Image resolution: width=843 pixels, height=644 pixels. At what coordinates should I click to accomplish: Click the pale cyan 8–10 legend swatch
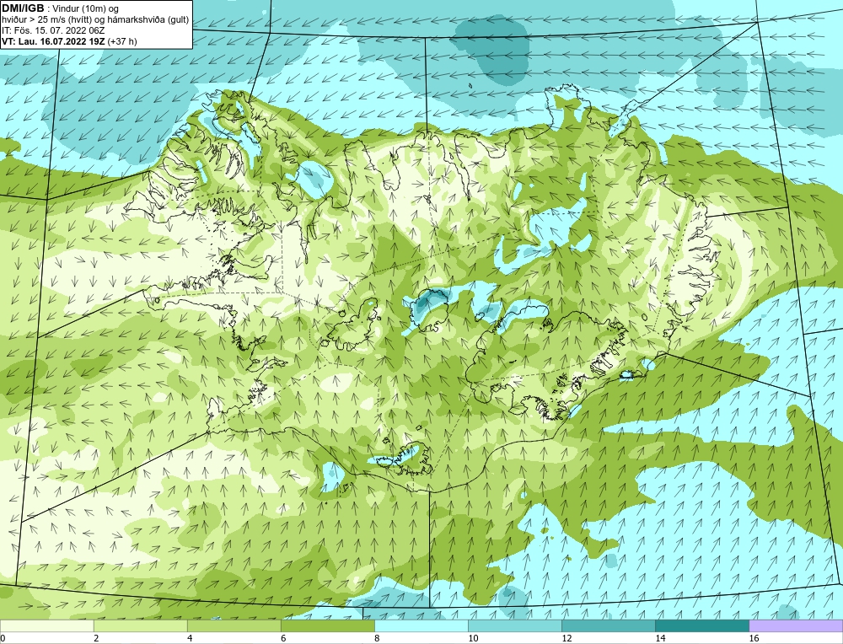pos(421,625)
